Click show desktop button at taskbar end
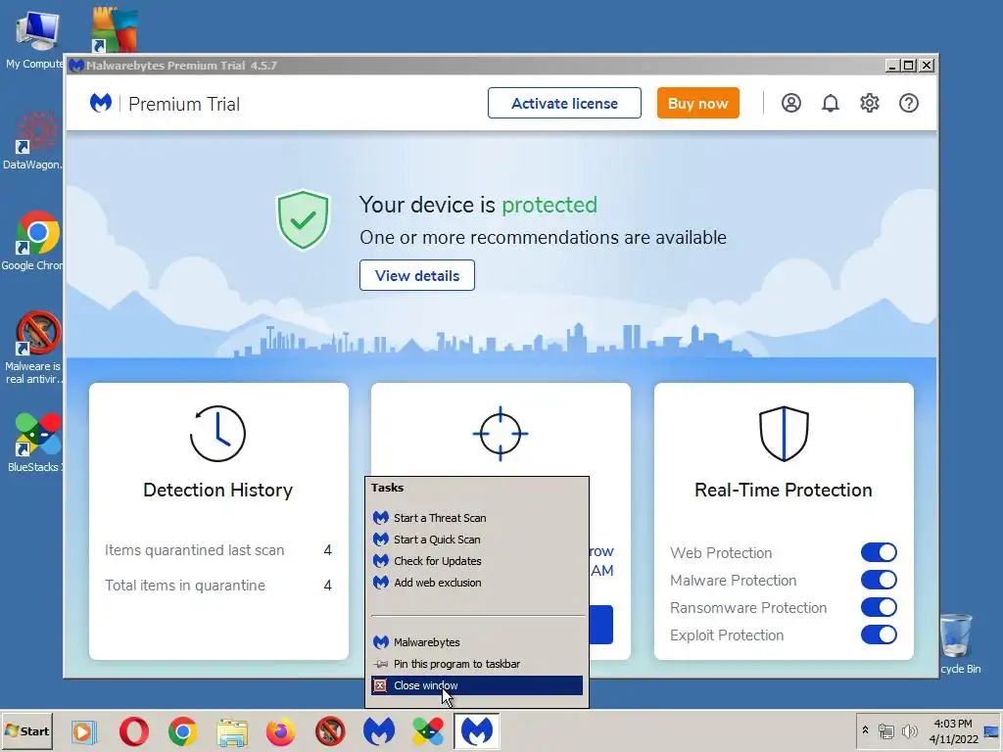Screen dimensions: 1003x752 [991, 731]
